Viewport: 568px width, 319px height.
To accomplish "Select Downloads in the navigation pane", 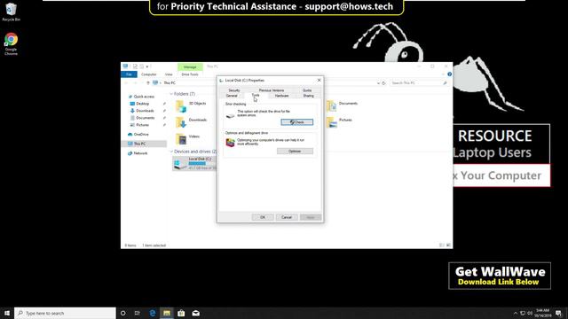I will [x=145, y=111].
